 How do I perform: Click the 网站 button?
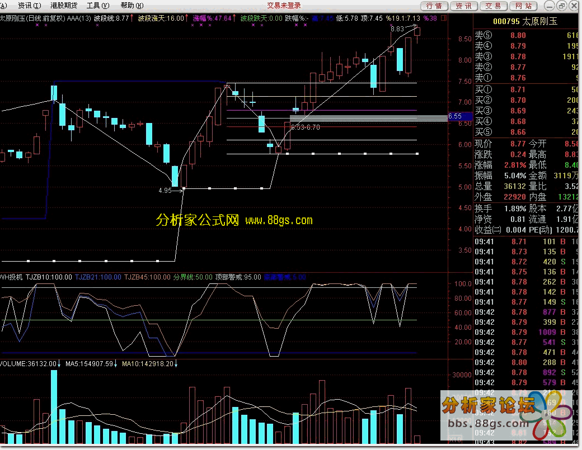coord(523,6)
